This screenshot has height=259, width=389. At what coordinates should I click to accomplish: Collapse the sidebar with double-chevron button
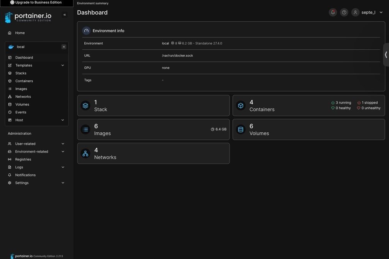point(65,15)
